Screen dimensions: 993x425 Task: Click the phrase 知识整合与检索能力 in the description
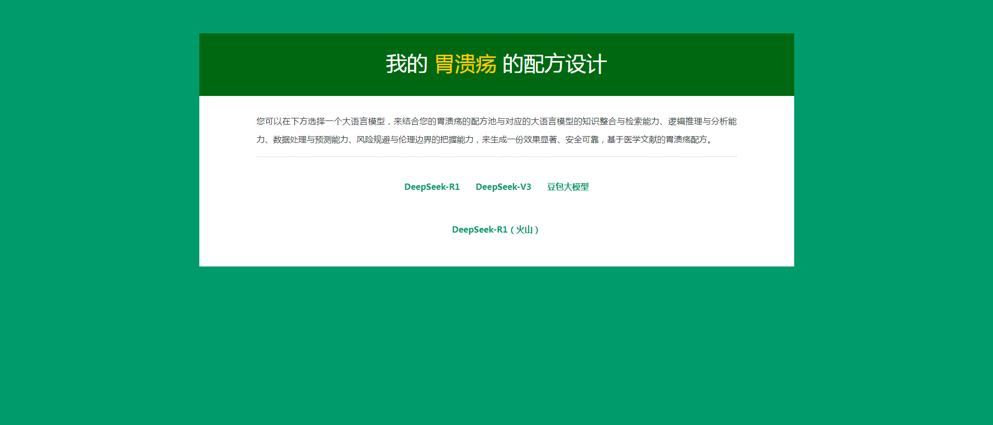[x=620, y=122]
